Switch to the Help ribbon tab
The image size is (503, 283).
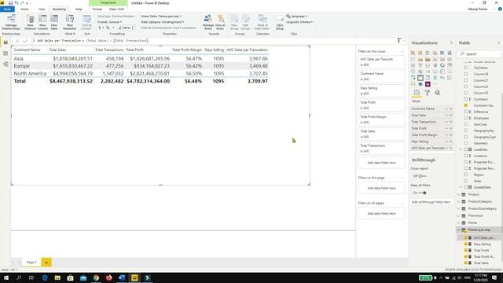tap(79, 9)
